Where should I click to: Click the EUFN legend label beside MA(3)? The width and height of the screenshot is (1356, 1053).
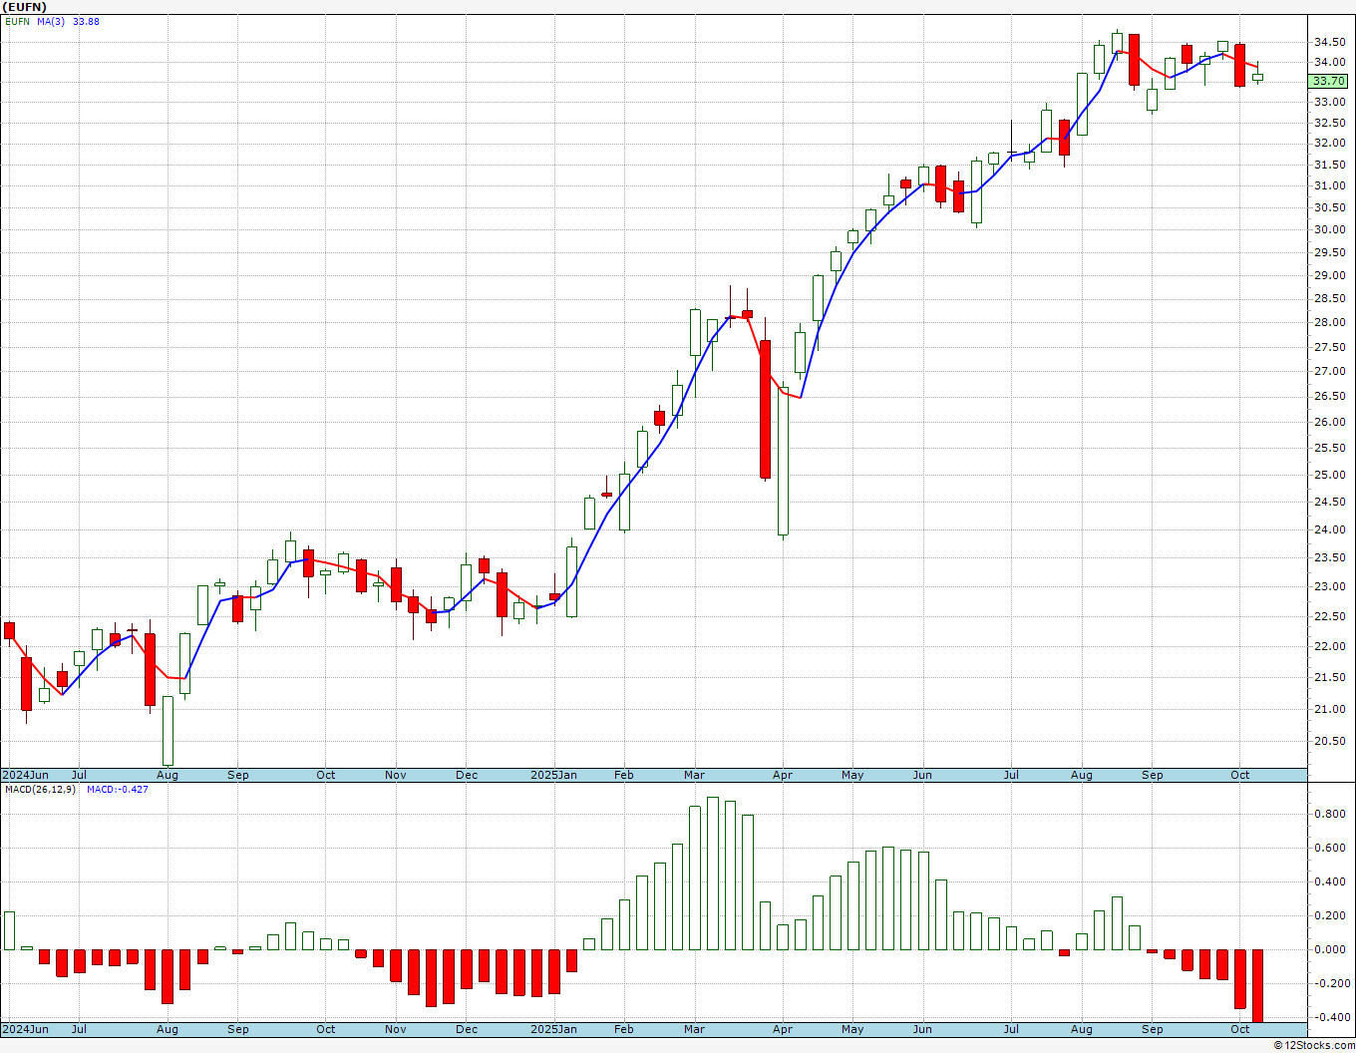click(18, 21)
